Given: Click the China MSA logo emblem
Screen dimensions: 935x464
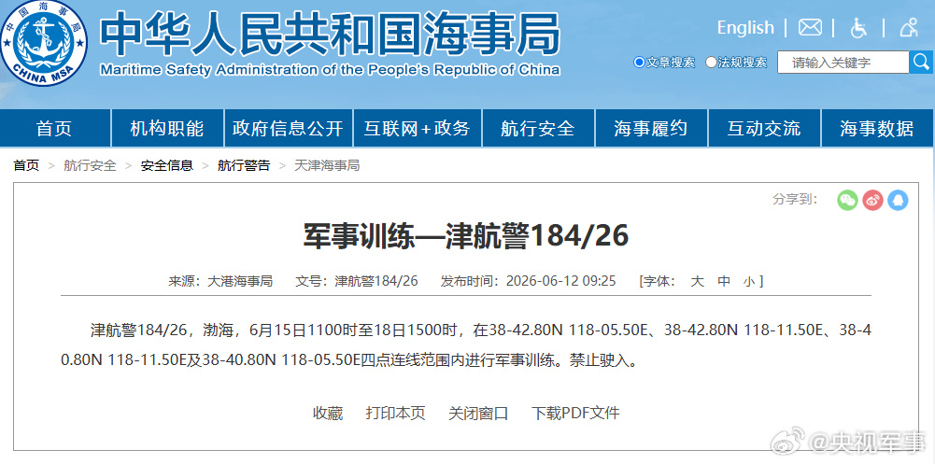Looking at the screenshot, I should click(43, 42).
